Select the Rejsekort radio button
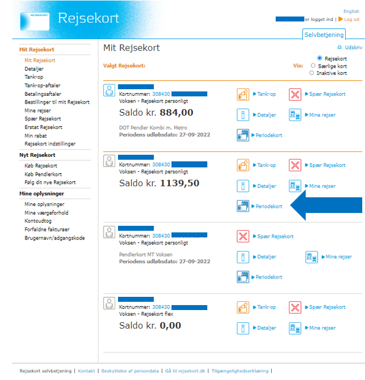Screen dimensions: 365x380 [320, 58]
